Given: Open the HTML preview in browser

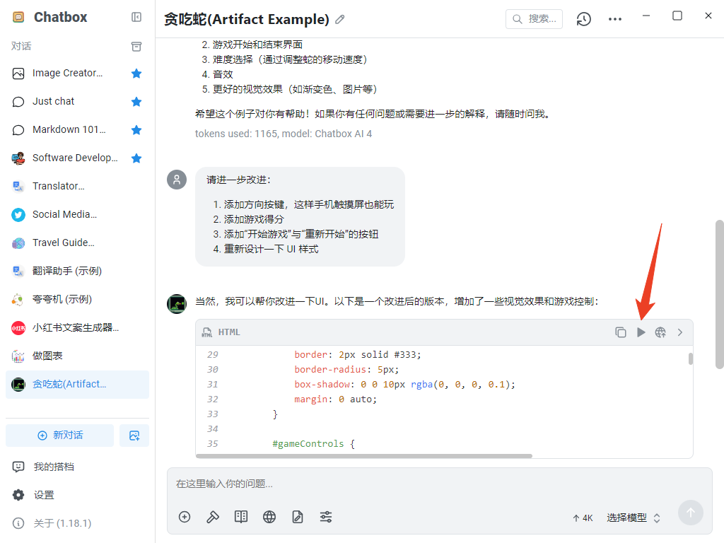Looking at the screenshot, I should [660, 332].
